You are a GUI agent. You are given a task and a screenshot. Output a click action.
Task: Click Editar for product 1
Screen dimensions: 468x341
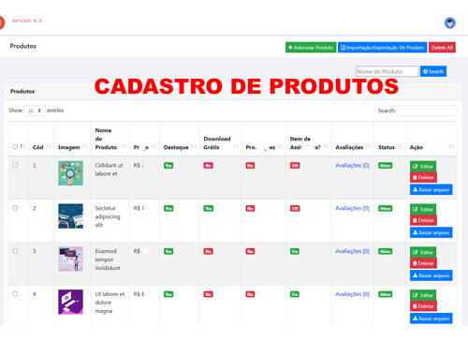(423, 167)
